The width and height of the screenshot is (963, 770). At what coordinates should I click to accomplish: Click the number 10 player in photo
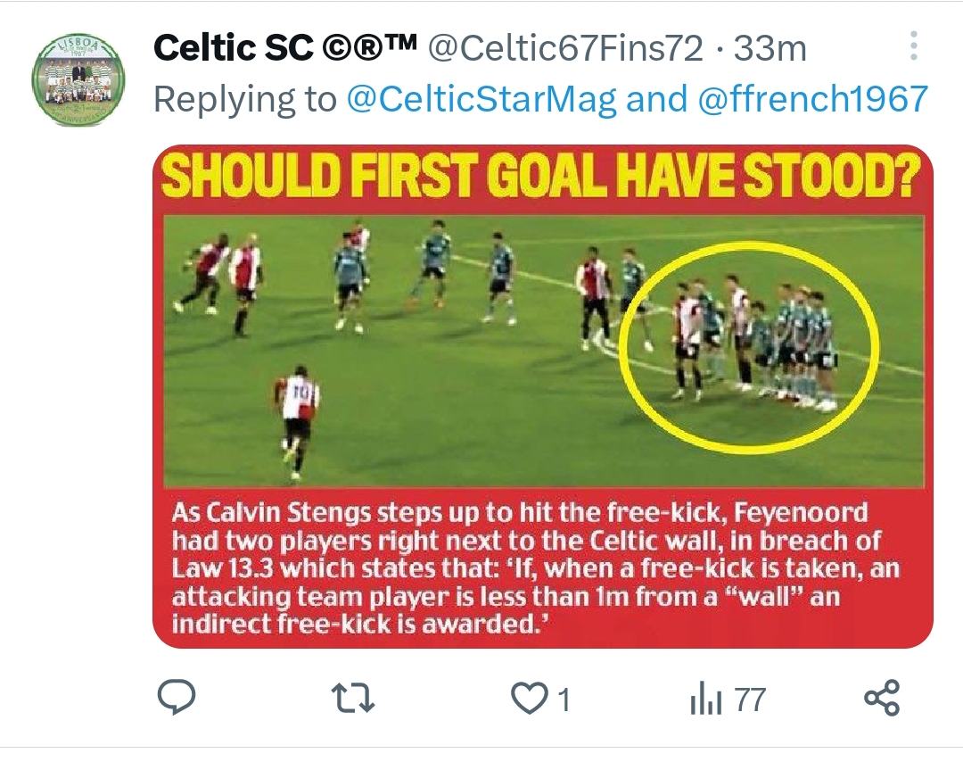coord(297,421)
